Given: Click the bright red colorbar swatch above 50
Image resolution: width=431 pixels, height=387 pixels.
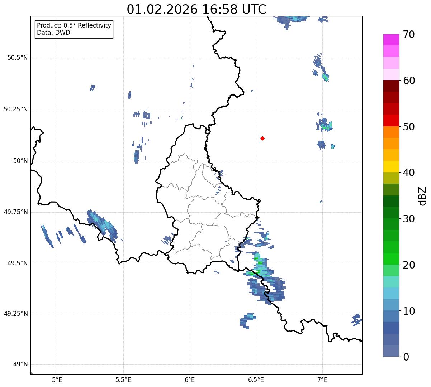Looking at the screenshot, I should coord(391,120).
